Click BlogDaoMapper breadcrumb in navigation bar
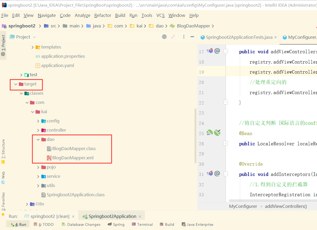Image resolution: width=317 pixels, height=230 pixels. point(190,26)
